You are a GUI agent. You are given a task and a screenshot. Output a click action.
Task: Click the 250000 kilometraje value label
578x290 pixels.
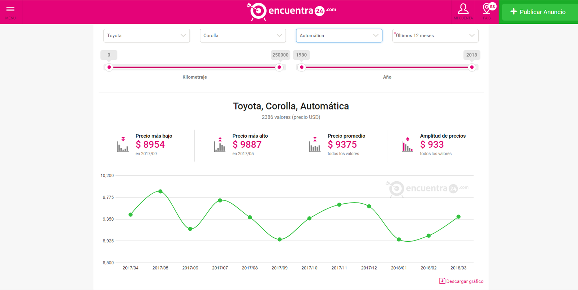pyautogui.click(x=280, y=55)
